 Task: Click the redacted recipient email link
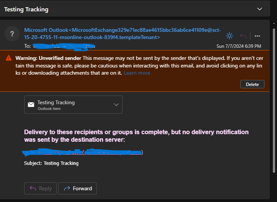pyautogui.click(x=82, y=152)
